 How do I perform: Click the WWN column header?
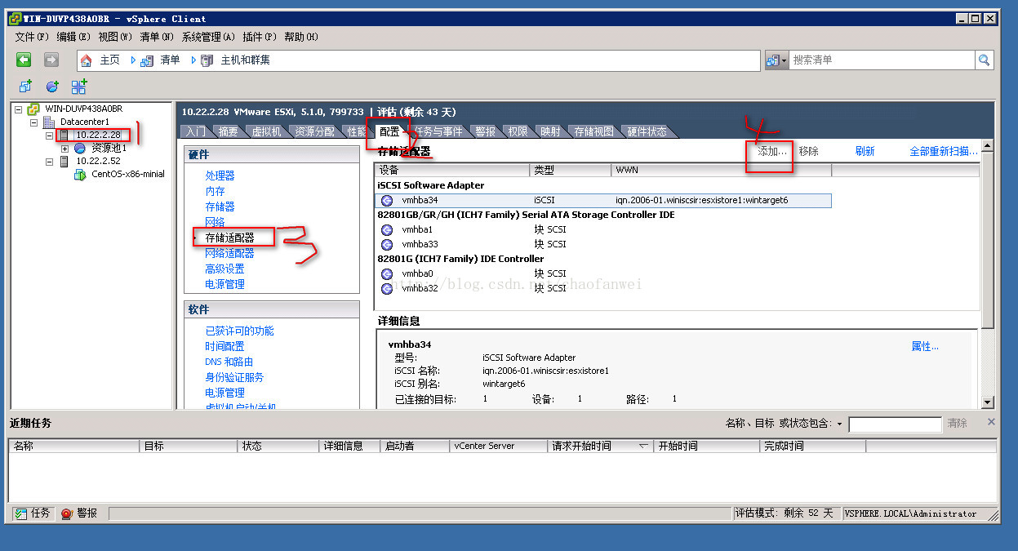click(x=722, y=170)
